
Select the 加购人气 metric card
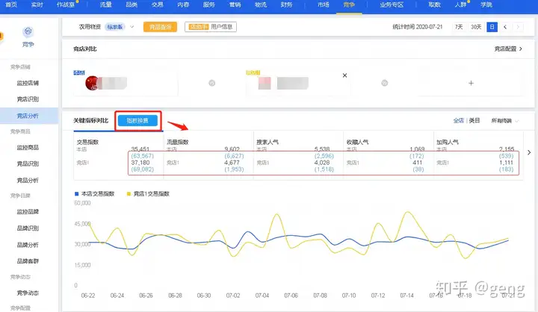478,155
